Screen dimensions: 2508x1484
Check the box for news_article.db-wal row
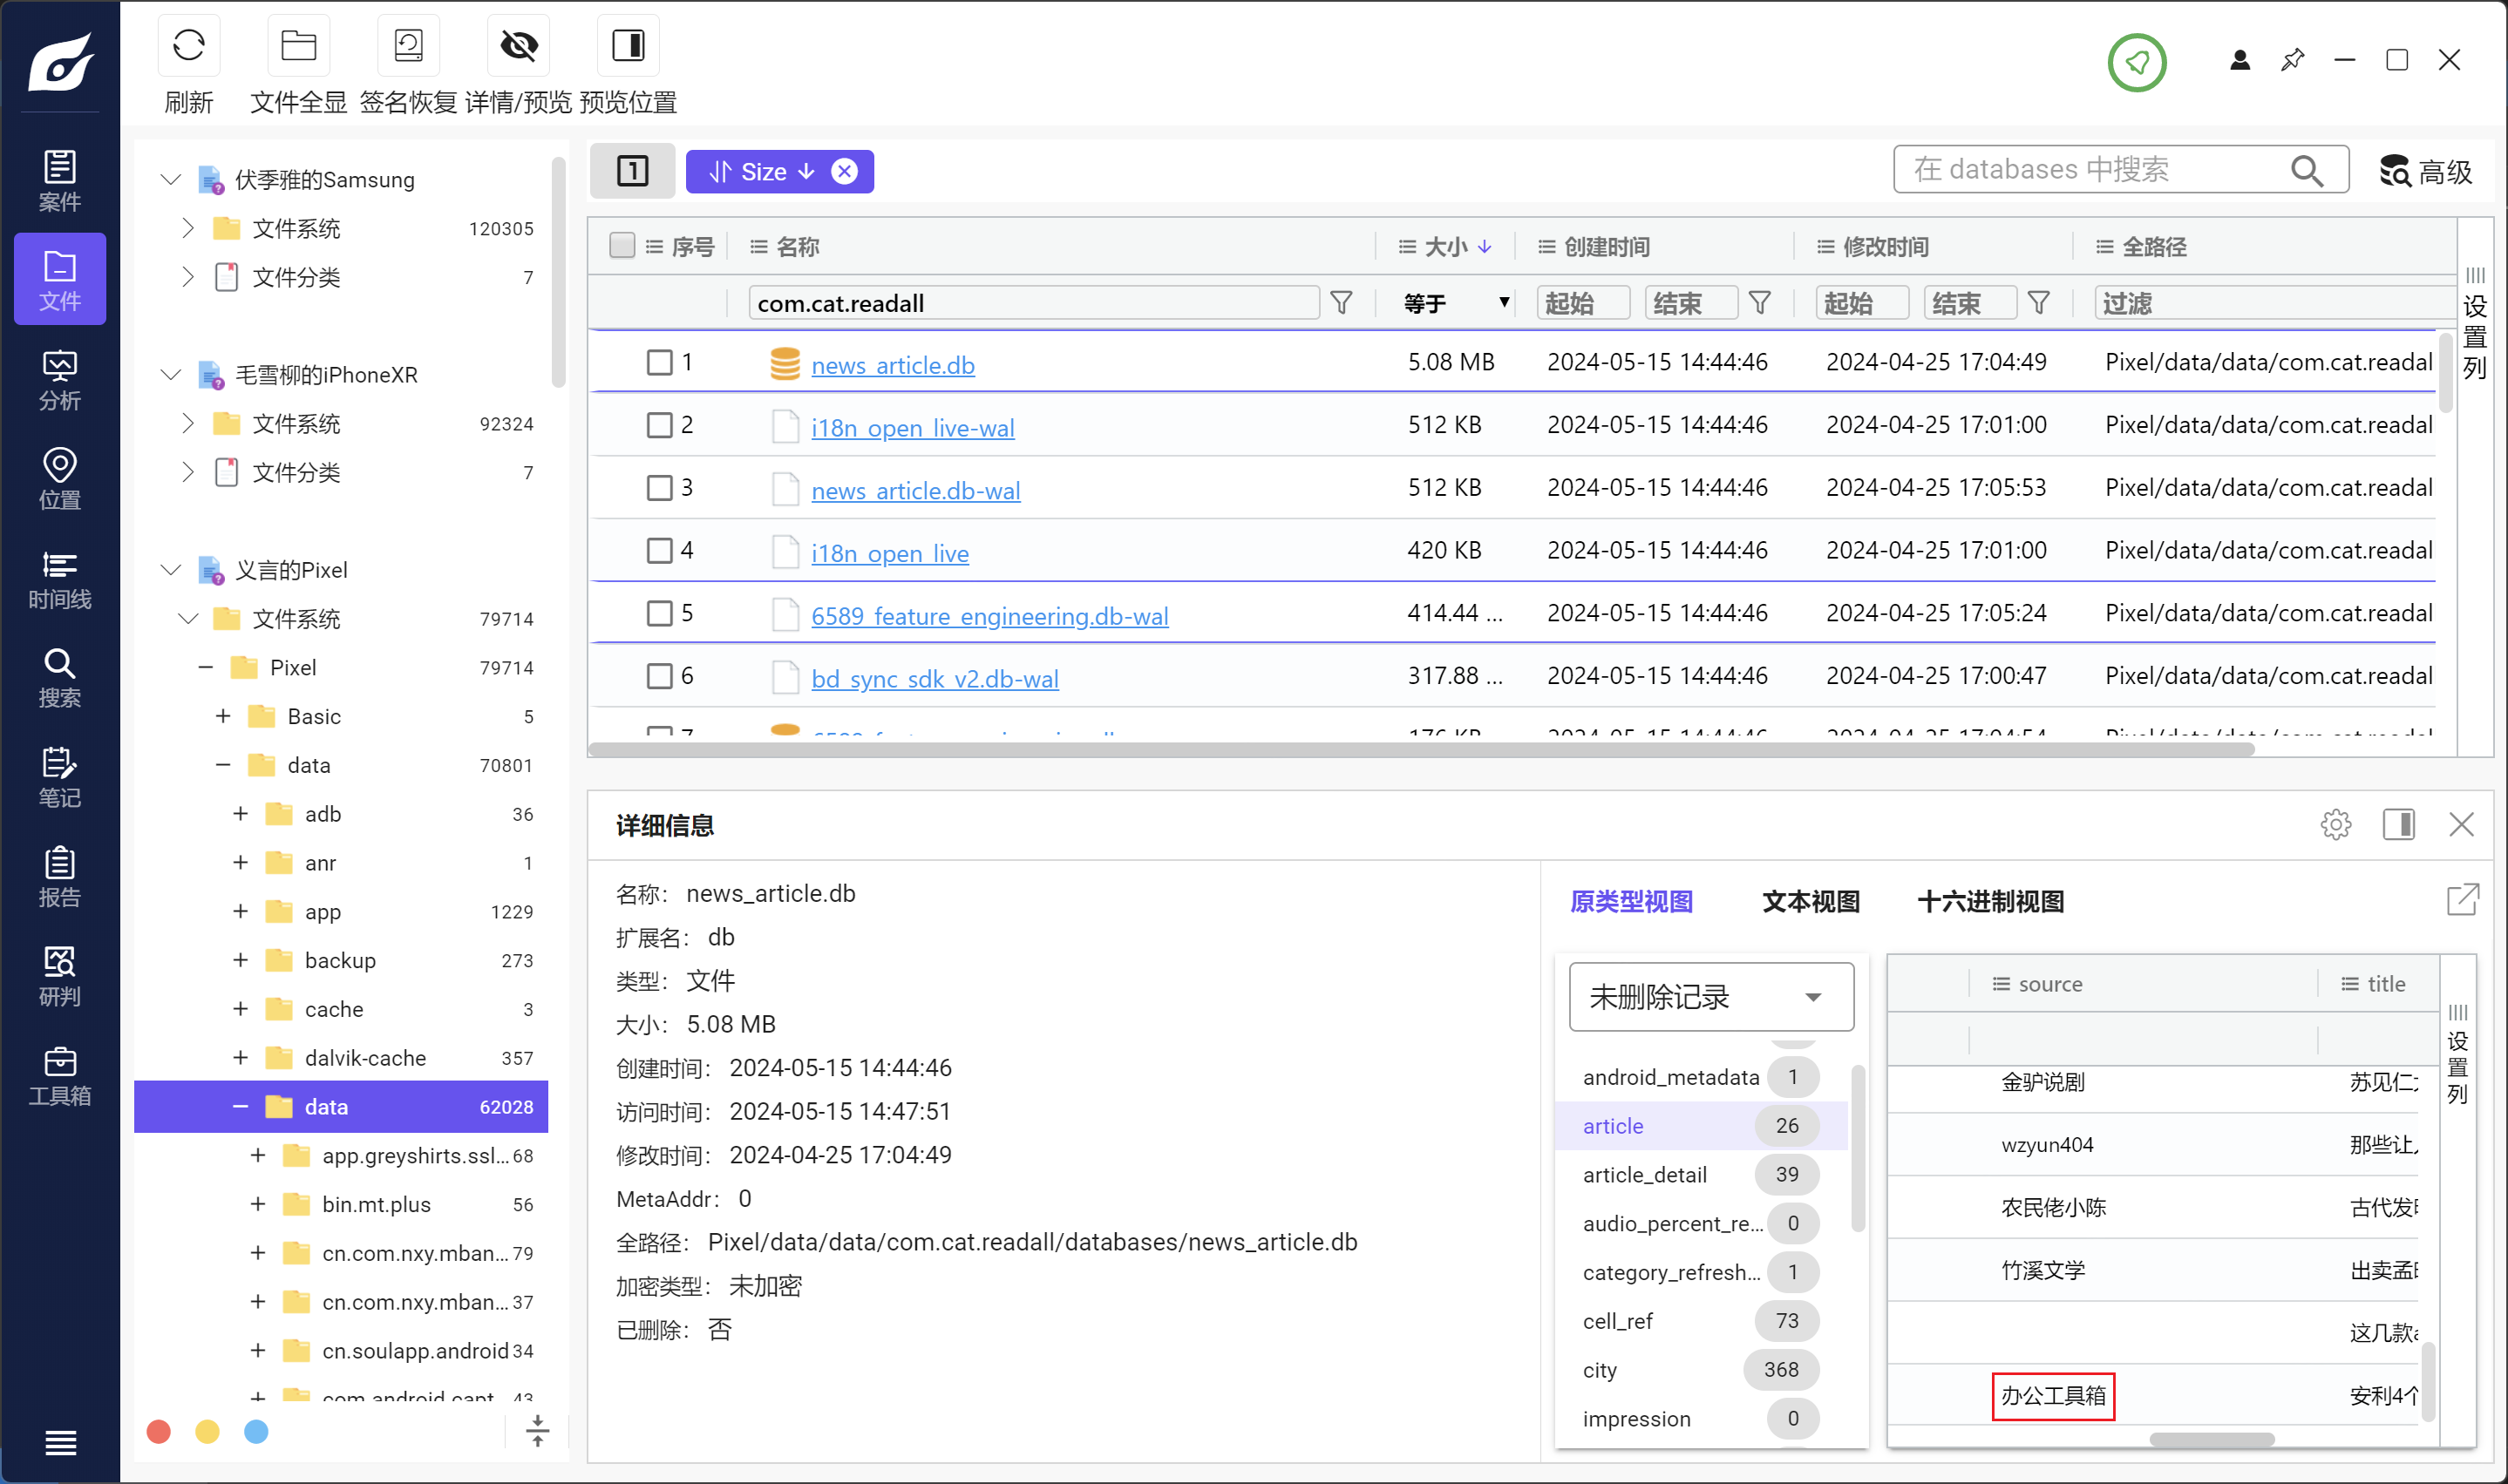[x=659, y=489]
